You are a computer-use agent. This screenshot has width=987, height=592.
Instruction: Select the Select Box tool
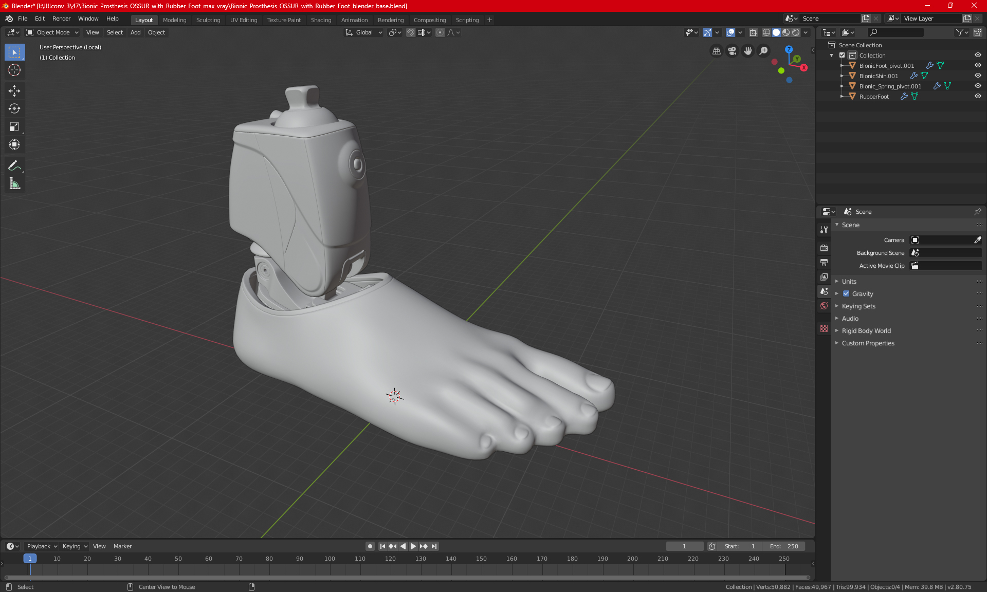point(14,52)
